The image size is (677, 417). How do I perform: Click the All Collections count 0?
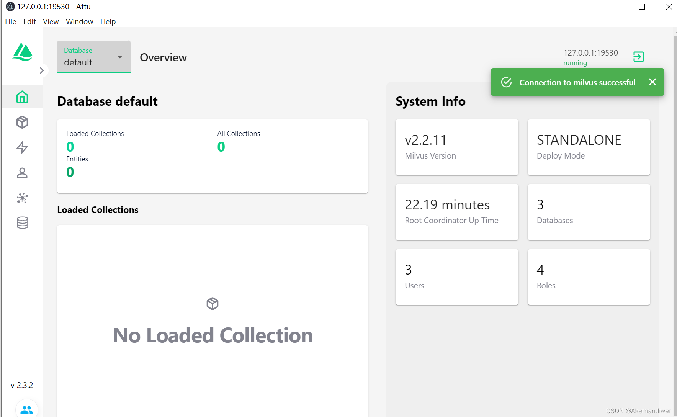221,147
